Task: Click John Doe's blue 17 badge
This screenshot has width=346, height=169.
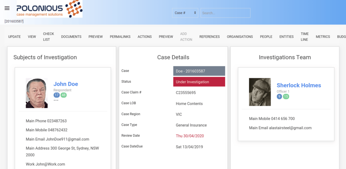Action: (56, 95)
